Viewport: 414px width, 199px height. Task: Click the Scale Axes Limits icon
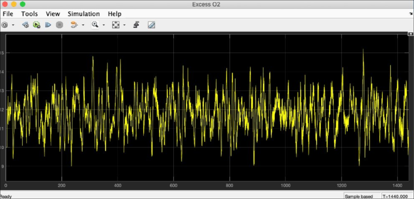pyautogui.click(x=115, y=25)
